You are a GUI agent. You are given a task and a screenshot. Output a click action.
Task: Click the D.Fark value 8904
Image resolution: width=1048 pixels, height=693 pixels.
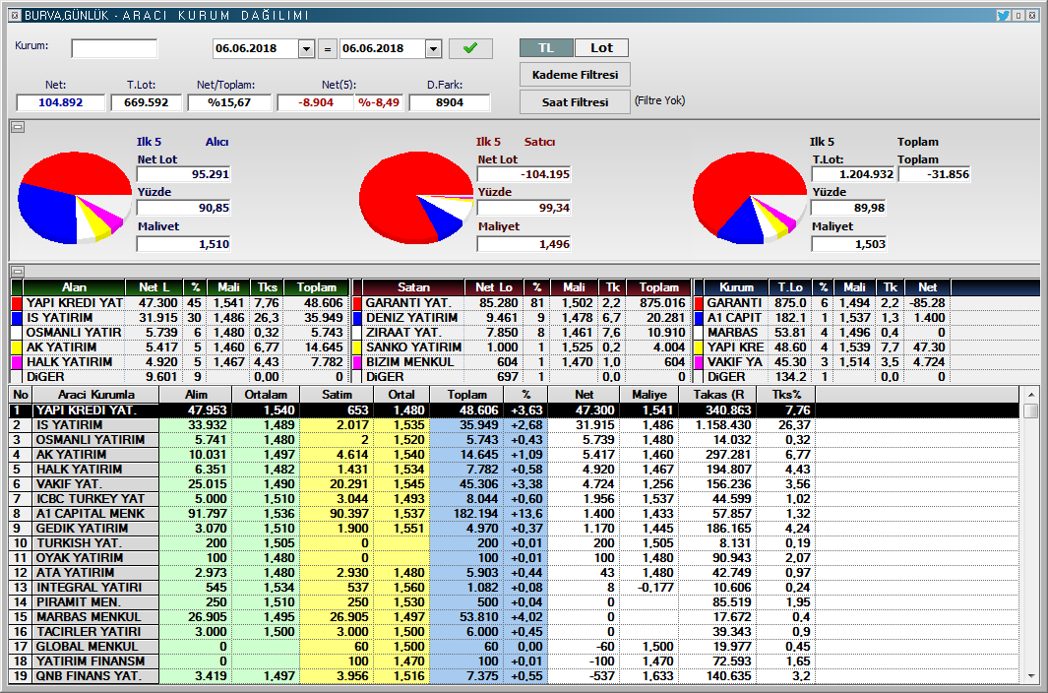pos(449,102)
